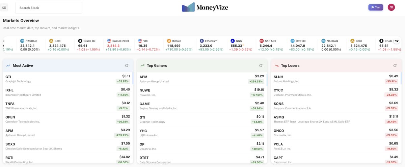Select the VIX 19.35 ticker value

point(143,45)
